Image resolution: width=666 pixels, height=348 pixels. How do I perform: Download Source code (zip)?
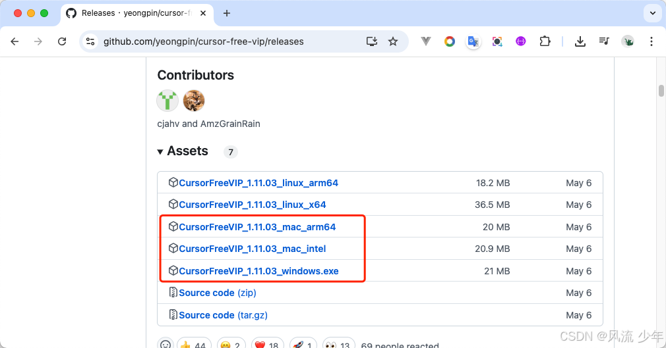218,293
